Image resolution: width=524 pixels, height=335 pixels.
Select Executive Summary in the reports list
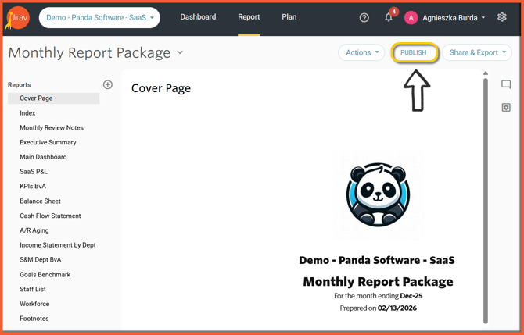[x=48, y=143]
